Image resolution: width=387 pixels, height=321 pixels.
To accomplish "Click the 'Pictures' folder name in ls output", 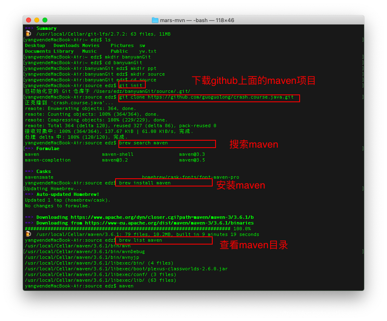I will [122, 45].
